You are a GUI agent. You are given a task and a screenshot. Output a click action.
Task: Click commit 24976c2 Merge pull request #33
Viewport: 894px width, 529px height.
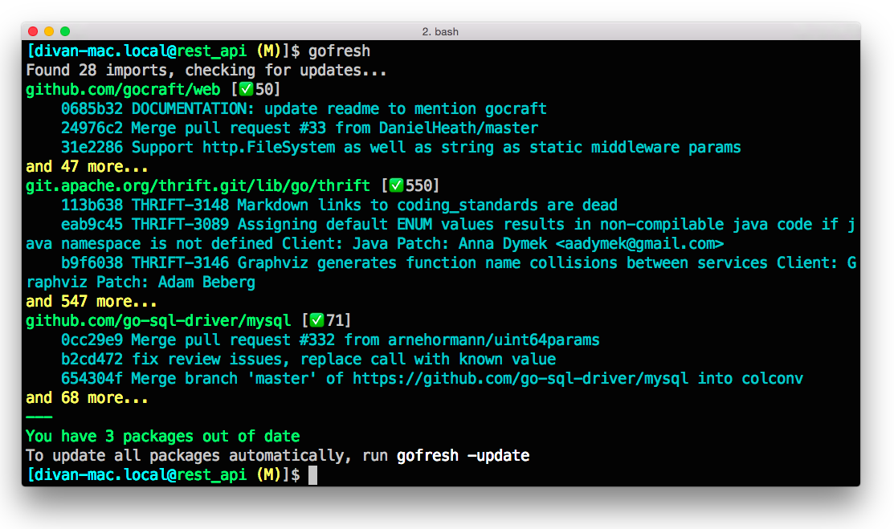(300, 128)
